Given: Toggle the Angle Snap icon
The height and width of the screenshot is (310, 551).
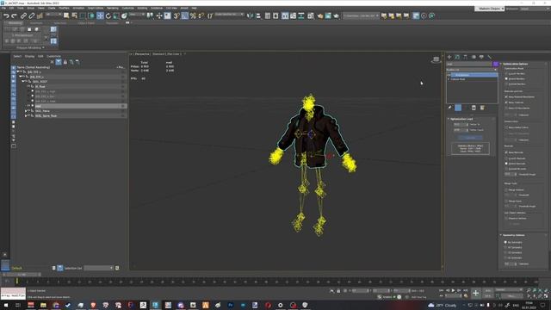Looking at the screenshot, I should [185, 15].
